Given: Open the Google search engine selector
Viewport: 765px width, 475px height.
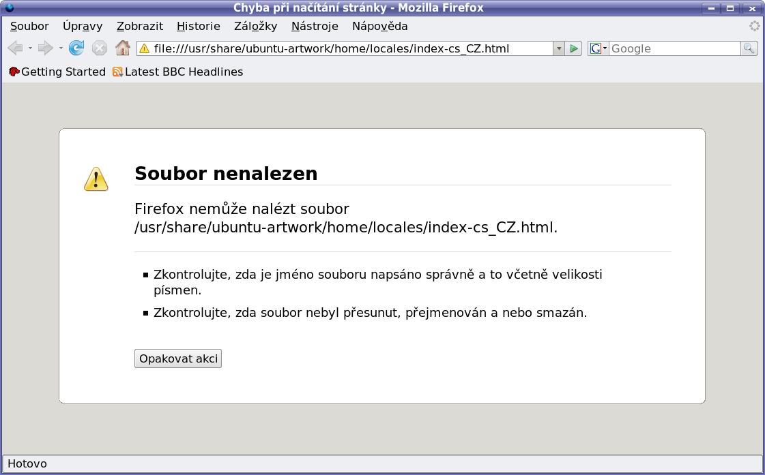Looking at the screenshot, I should click(598, 48).
